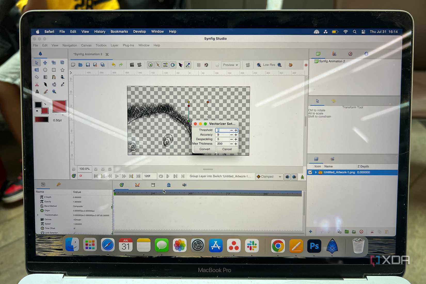Screen dimensions: 426x284
Task: Select the Scissors cutout tool
Action: click(x=37, y=84)
